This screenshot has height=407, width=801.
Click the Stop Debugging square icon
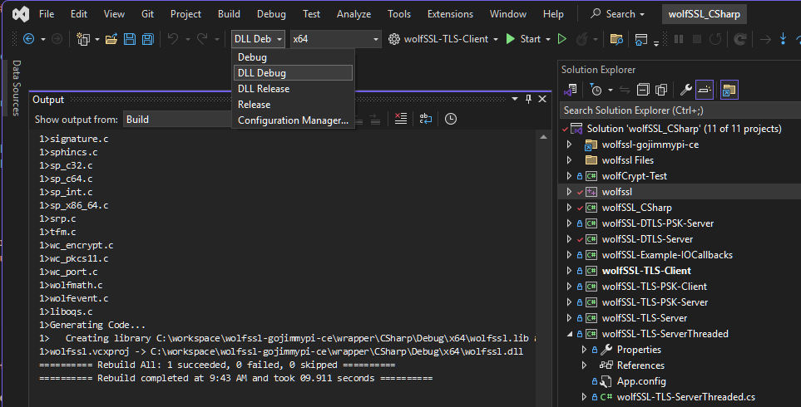tap(697, 39)
